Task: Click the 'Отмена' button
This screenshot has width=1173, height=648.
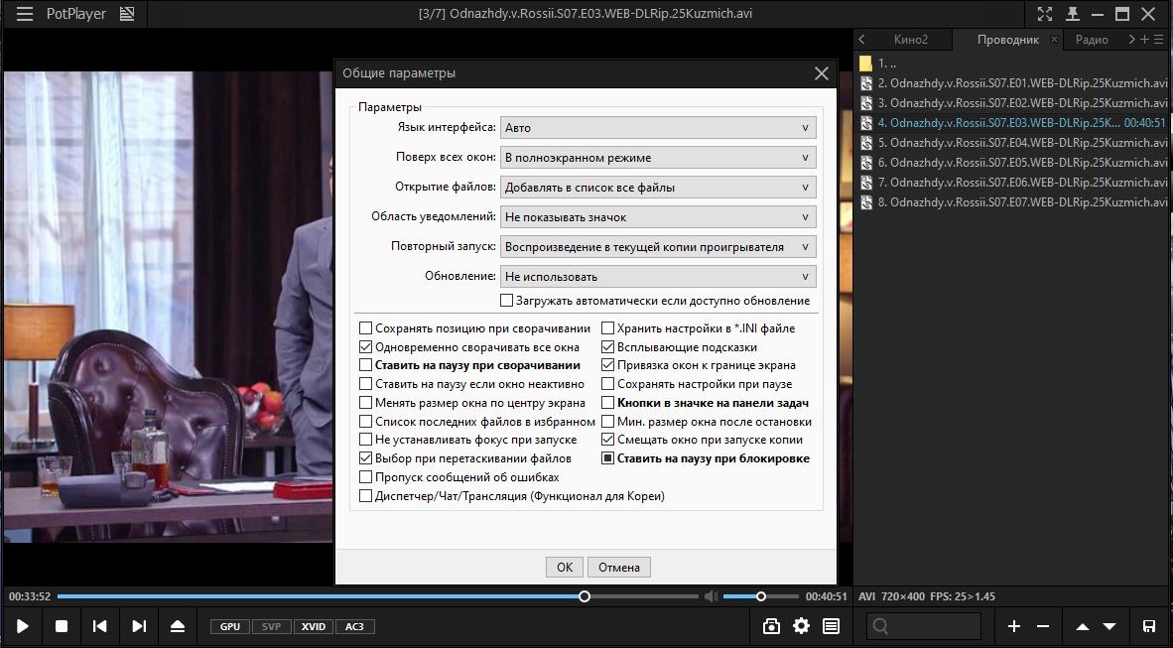Action: [x=619, y=568]
